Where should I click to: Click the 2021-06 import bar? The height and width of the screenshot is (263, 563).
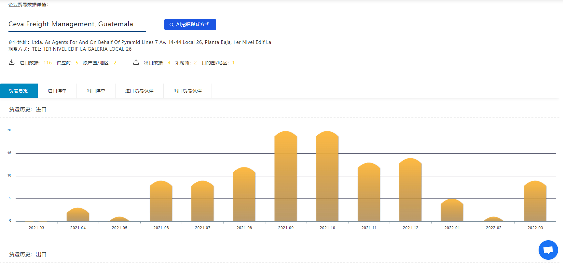pos(161,202)
